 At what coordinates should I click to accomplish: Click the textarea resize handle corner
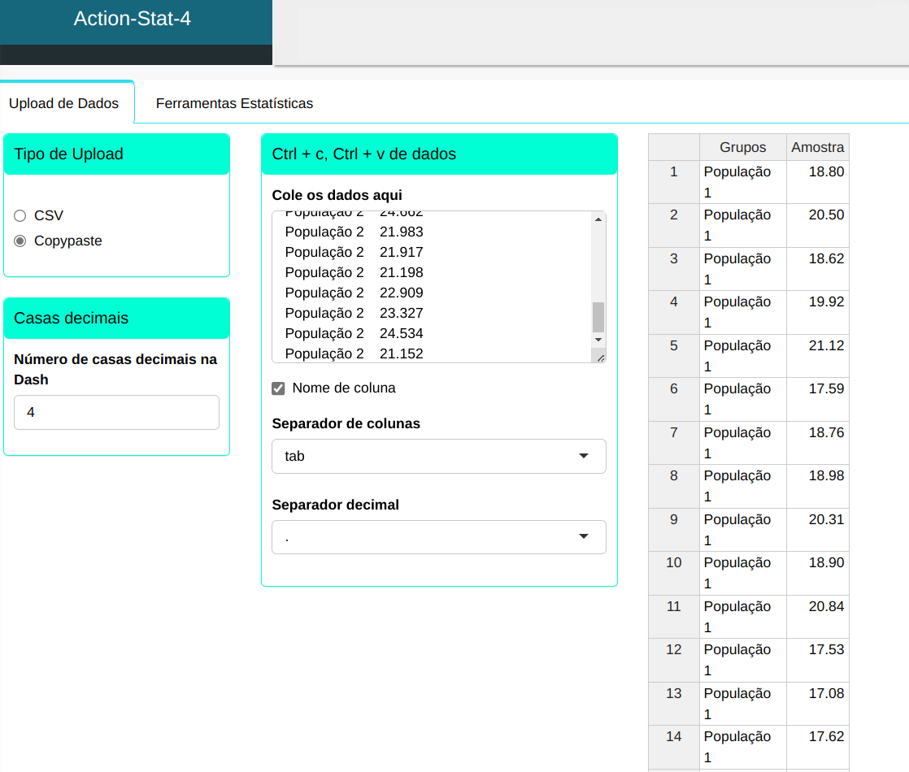[x=600, y=357]
